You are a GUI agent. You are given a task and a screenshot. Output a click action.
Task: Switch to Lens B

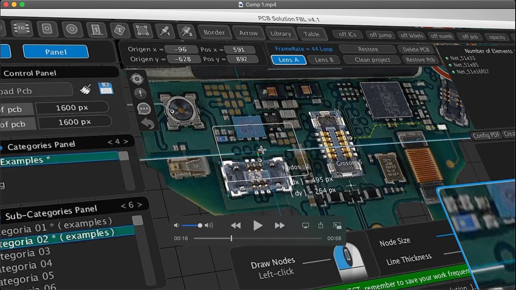[x=324, y=60]
